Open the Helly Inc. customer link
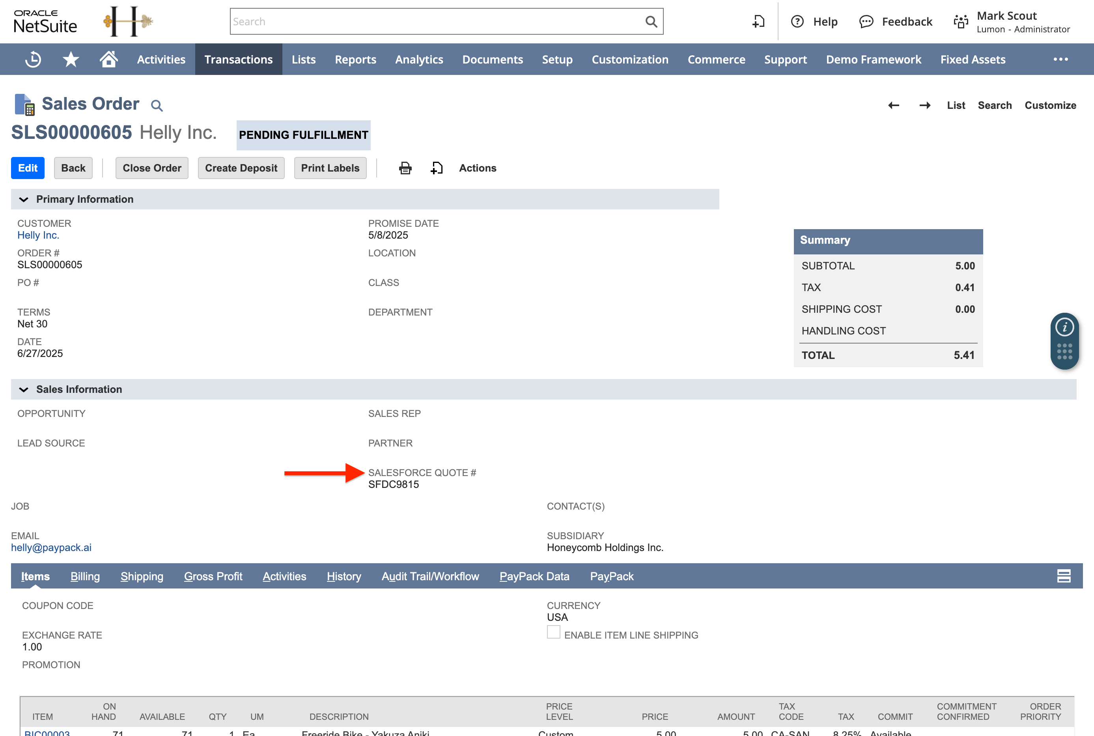 click(38, 235)
